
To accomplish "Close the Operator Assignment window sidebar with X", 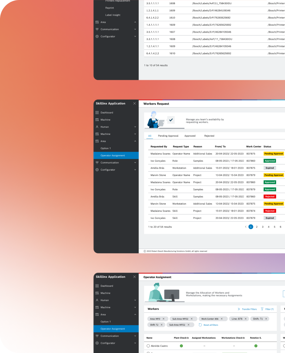I will click(x=134, y=277).
